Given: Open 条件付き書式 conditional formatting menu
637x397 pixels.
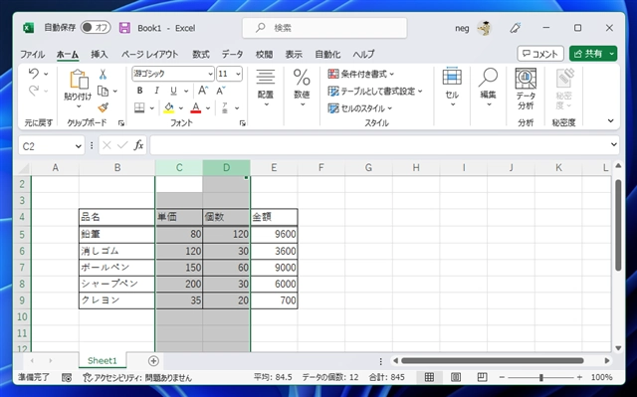Looking at the screenshot, I should (360, 74).
